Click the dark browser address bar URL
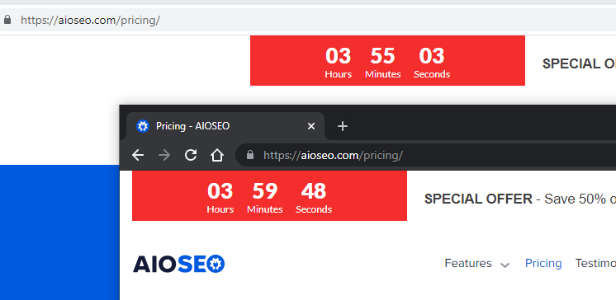 [x=333, y=155]
